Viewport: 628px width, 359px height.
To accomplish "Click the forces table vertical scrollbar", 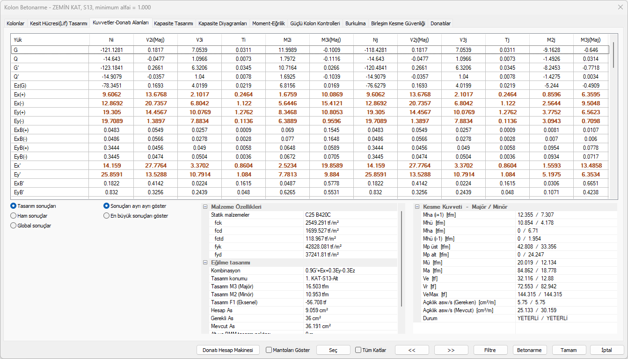I will (613, 117).
